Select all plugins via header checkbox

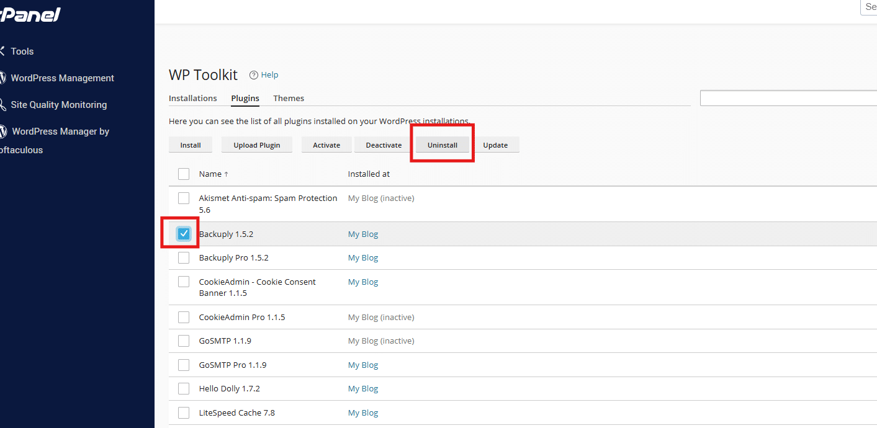184,174
